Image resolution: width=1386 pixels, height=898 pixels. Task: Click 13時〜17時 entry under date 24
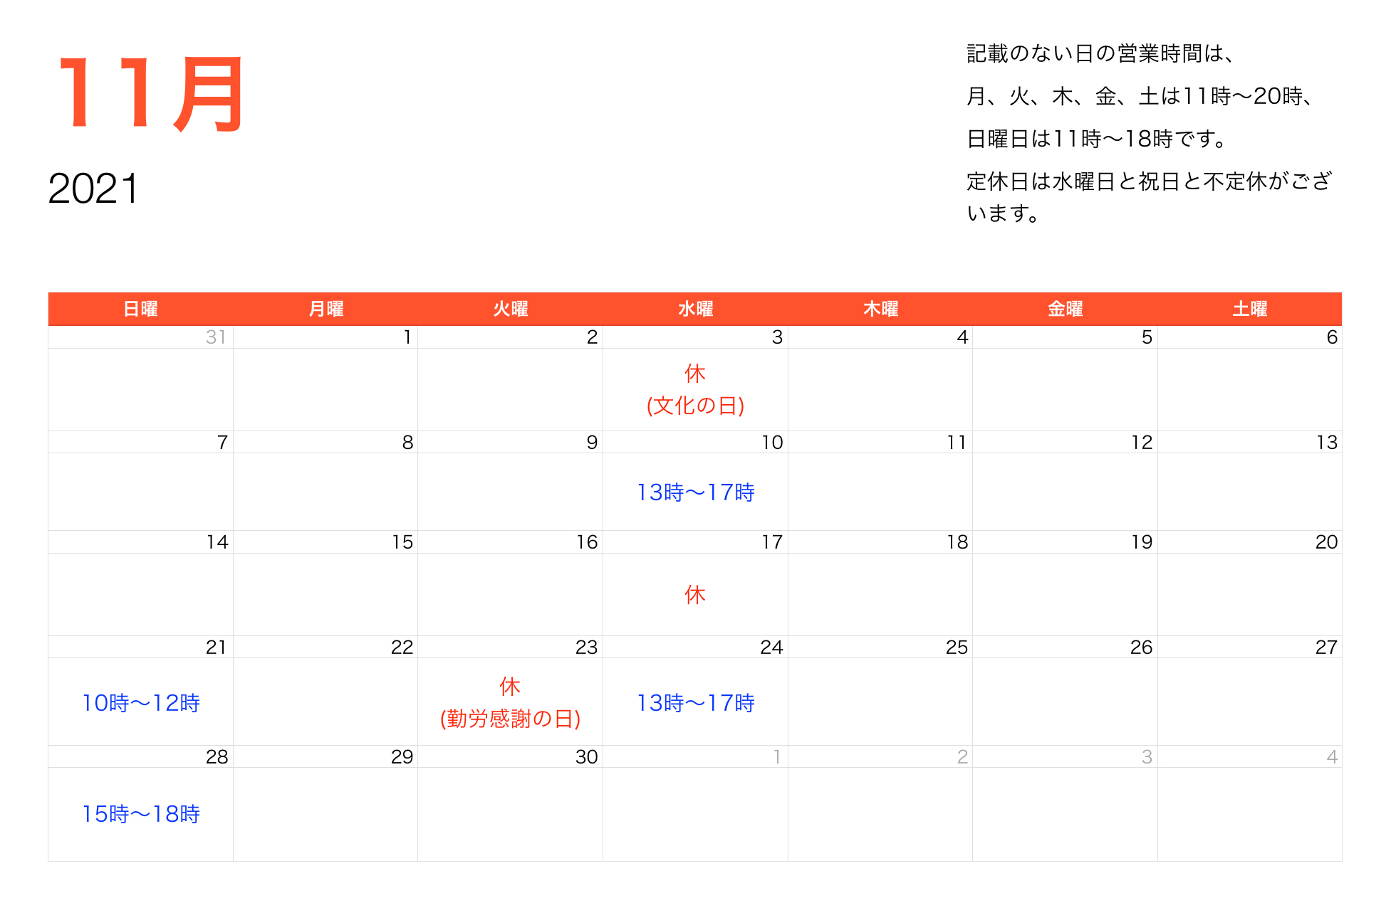695,703
